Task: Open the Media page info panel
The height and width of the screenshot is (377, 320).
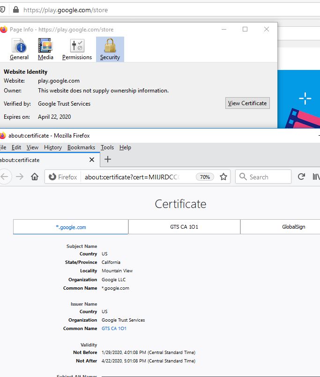Action: pos(45,49)
